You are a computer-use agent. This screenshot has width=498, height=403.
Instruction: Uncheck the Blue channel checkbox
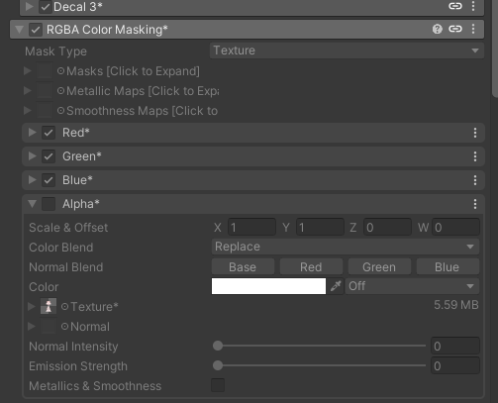49,180
